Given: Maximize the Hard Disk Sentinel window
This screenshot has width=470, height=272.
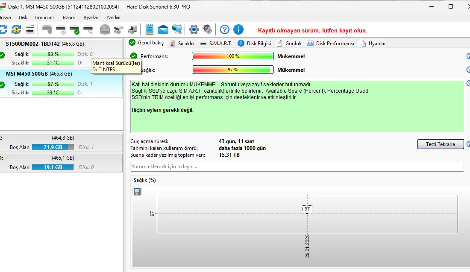Looking at the screenshot, I should [450, 6].
